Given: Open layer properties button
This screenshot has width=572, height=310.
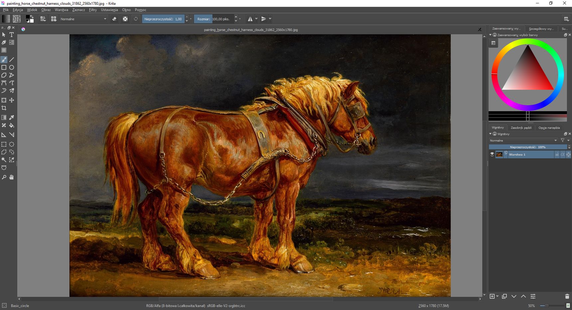Looking at the screenshot, I should pos(533,296).
